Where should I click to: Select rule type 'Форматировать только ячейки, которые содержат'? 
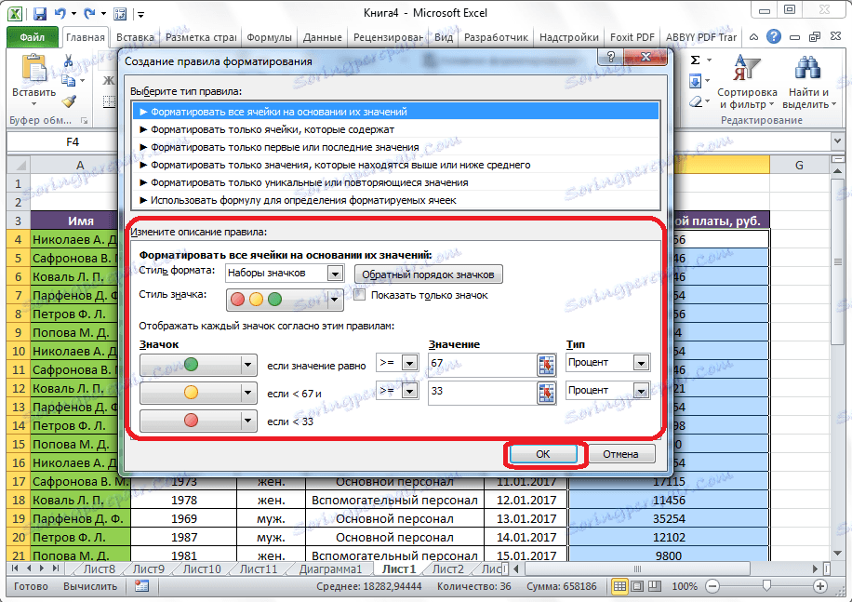coord(395,129)
